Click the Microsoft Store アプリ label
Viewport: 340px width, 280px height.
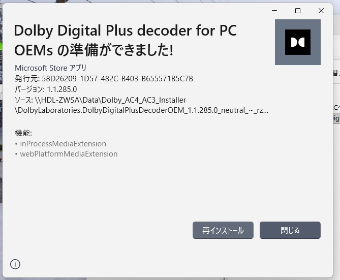coord(50,68)
